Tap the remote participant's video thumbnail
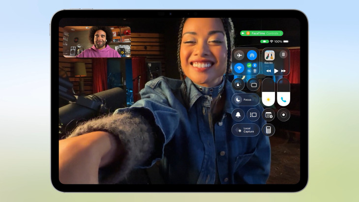Viewport: 359px width, 202px height. [x=97, y=42]
